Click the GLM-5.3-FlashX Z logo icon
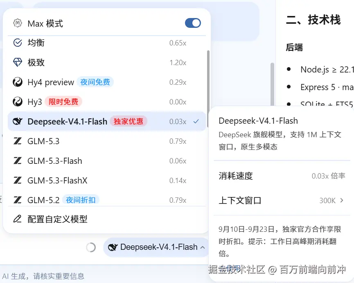354x283 pixels. click(x=18, y=181)
